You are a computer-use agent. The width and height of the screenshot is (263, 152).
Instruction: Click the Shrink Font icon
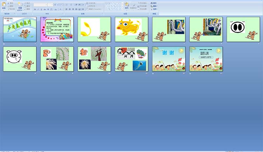[58, 5]
